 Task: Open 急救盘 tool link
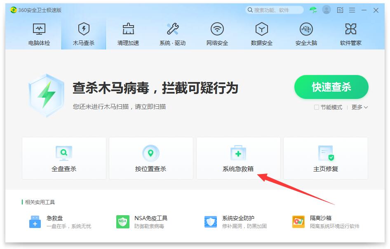[55, 218]
